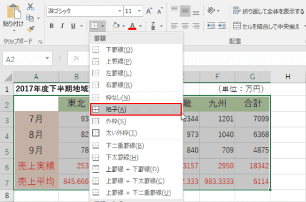This screenshot has width=306, height=202.
Task: Open the クリップボード dialog launcher
Action: pyautogui.click(x=41, y=42)
